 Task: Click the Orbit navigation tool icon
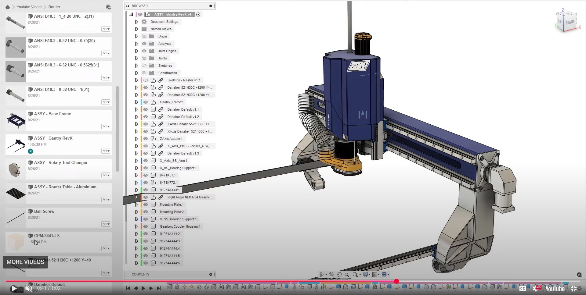(x=321, y=275)
